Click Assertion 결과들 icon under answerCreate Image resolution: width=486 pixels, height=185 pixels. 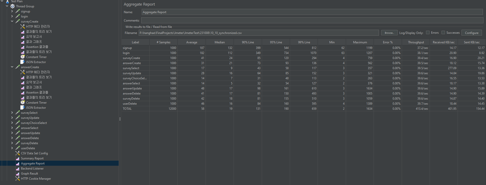(23, 92)
